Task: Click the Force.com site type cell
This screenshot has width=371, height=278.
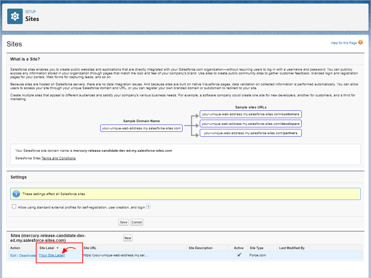Action: 258,255
